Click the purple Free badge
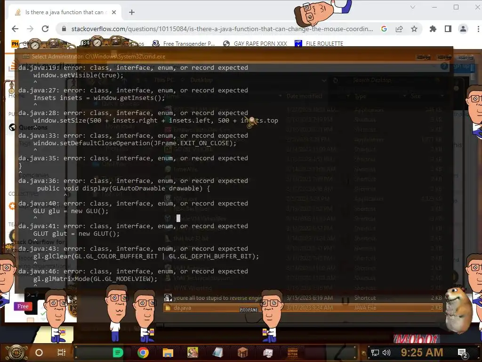The width and height of the screenshot is (482, 362). [23, 306]
